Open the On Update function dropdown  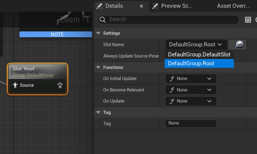click(x=191, y=101)
